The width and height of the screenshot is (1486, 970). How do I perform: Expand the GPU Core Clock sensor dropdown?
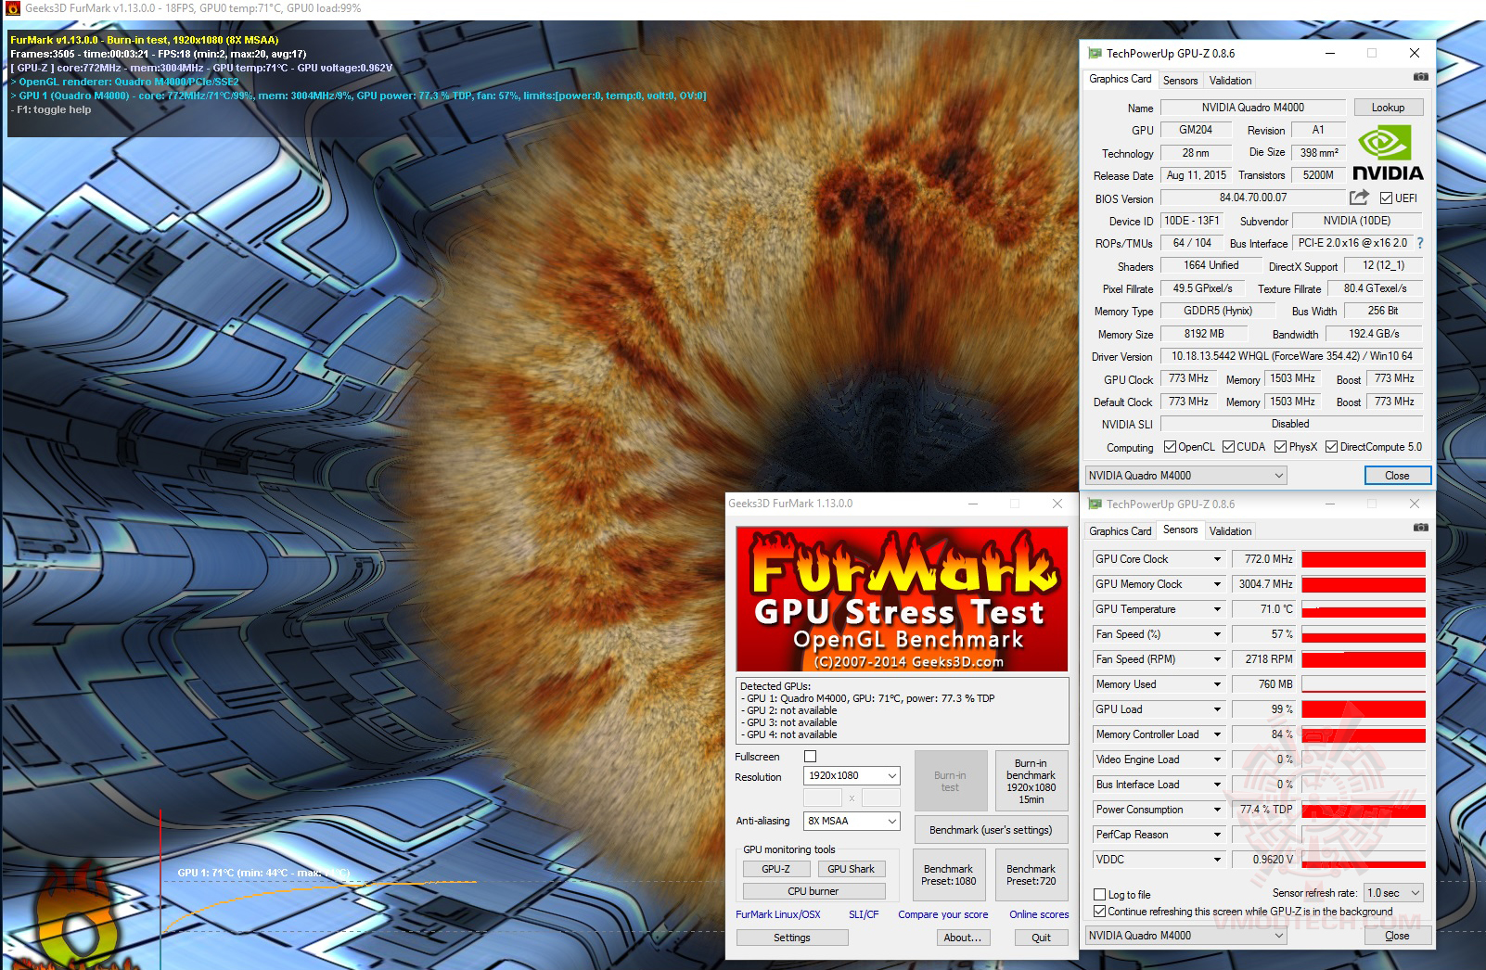pos(1217,559)
